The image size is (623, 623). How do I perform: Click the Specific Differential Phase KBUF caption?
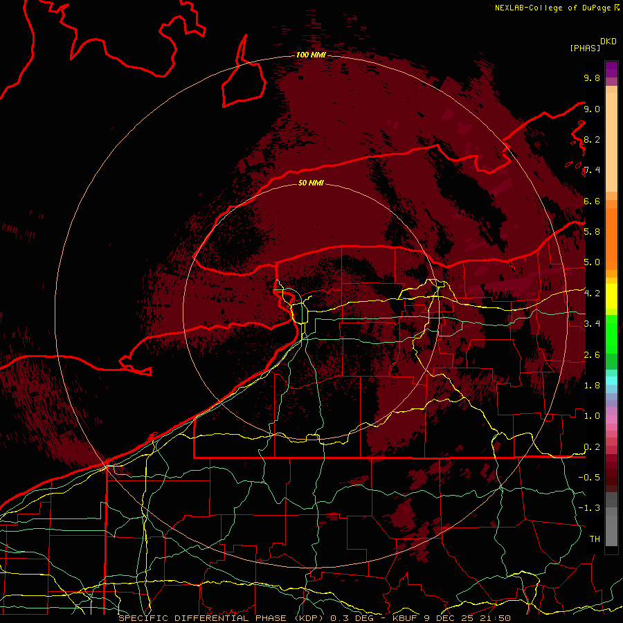pos(314,618)
